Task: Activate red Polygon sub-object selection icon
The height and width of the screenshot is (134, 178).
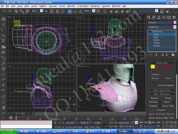Action: [x=165, y=67]
